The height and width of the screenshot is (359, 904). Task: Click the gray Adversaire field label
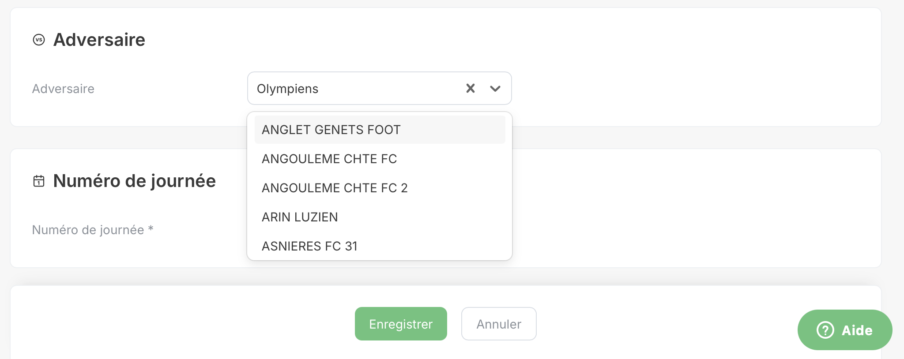coord(63,89)
